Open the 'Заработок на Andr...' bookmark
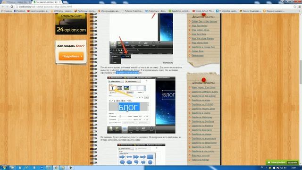This screenshot has width=302, height=170. pyautogui.click(x=179, y=11)
